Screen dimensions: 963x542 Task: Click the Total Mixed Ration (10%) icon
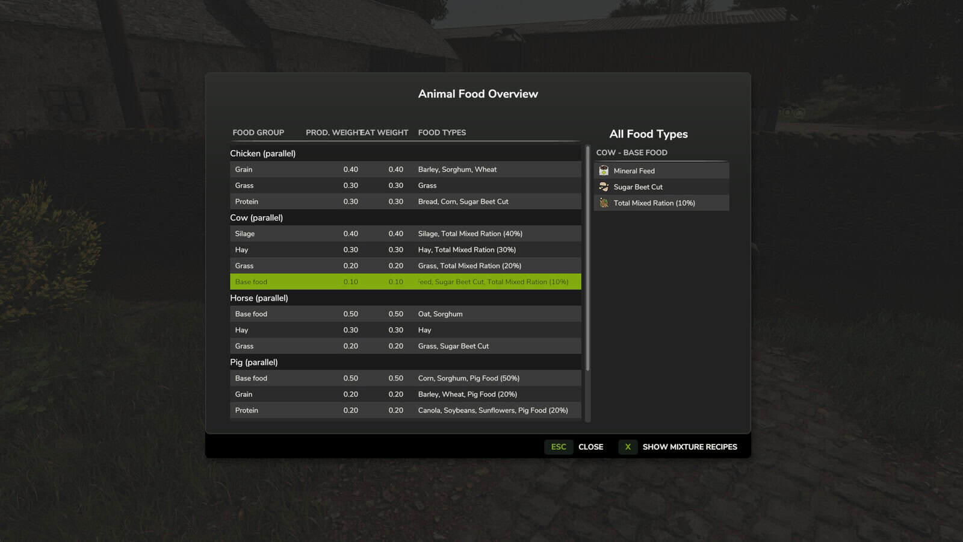604,203
